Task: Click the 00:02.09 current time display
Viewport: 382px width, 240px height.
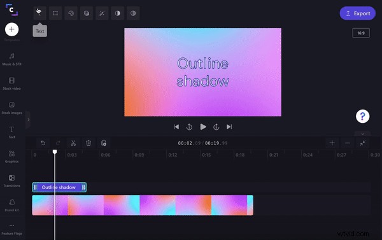Action: click(x=189, y=143)
